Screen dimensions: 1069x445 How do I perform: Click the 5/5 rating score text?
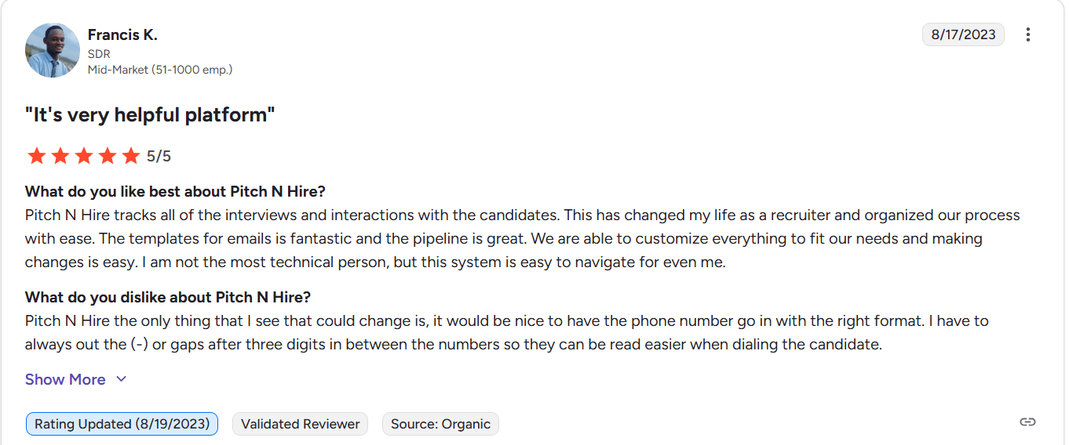[x=159, y=156]
